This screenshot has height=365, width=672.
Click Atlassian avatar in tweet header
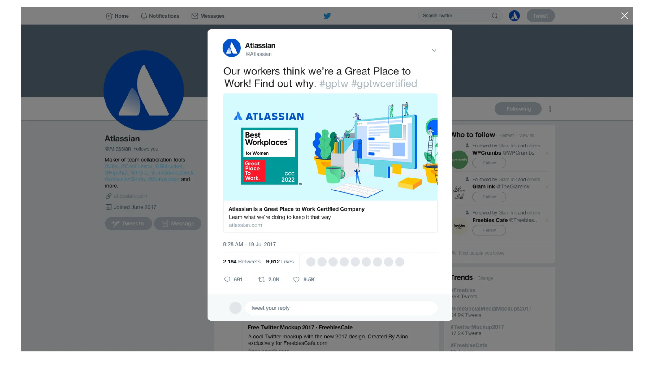tap(231, 48)
